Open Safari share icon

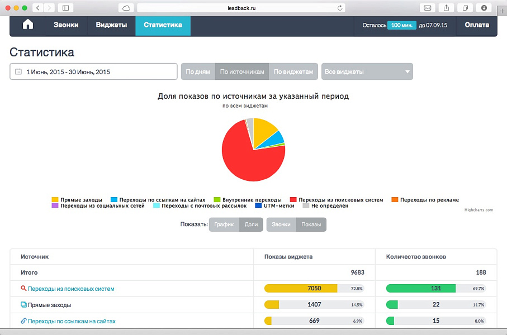[447, 8]
